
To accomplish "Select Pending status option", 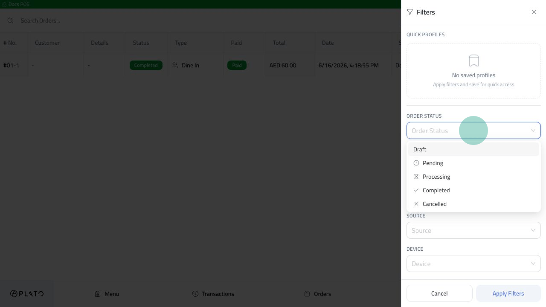I will pos(473,163).
